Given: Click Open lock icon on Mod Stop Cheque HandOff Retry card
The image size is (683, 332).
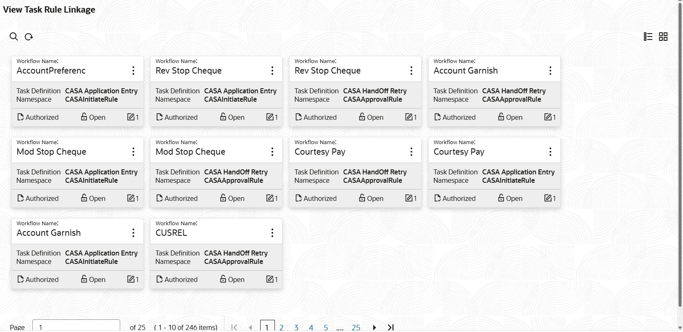Looking at the screenshot, I should tap(223, 198).
